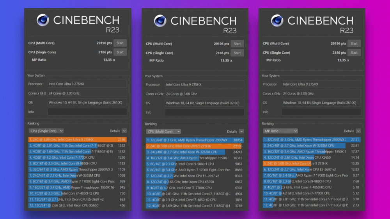Expand the Details arrow in the MP Ratio ranking panel
Viewport: 390px width, 219px height.
click(358, 131)
